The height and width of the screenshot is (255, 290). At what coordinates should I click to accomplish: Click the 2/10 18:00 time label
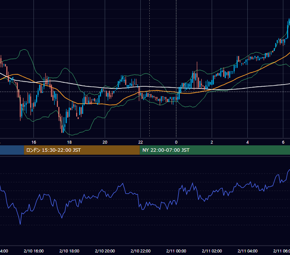coord(70,251)
